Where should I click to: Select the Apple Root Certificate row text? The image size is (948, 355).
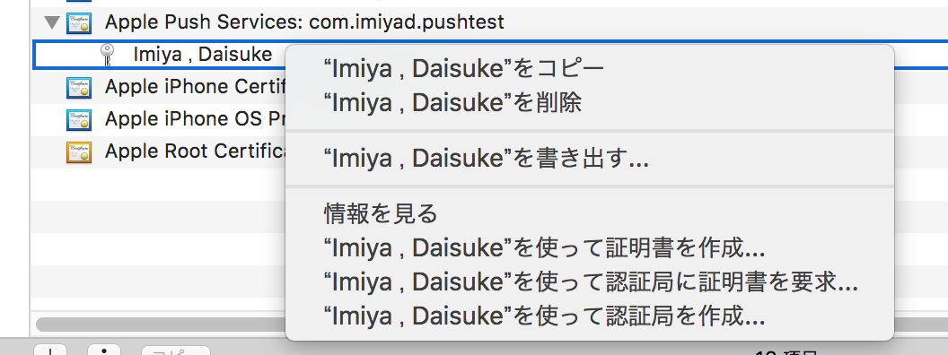point(196,151)
